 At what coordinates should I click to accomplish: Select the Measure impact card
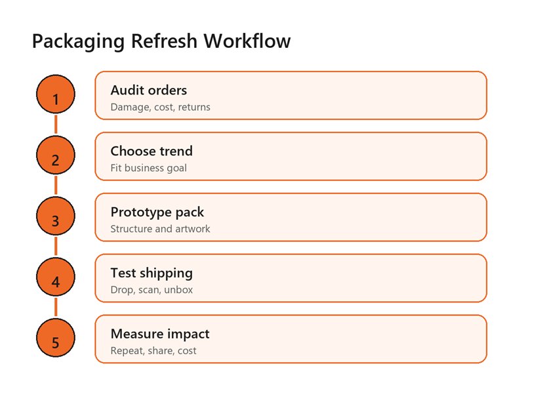pos(291,339)
